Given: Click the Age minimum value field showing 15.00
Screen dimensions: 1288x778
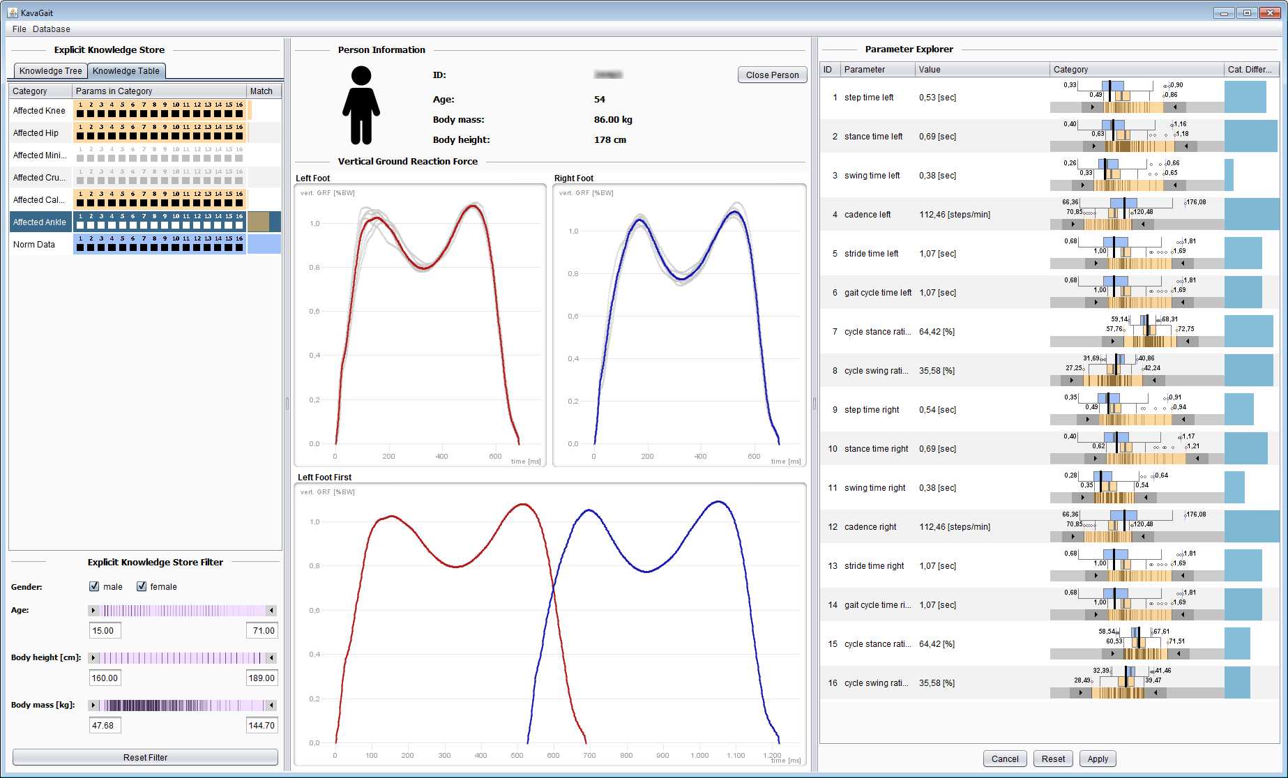Looking at the screenshot, I should (x=105, y=630).
